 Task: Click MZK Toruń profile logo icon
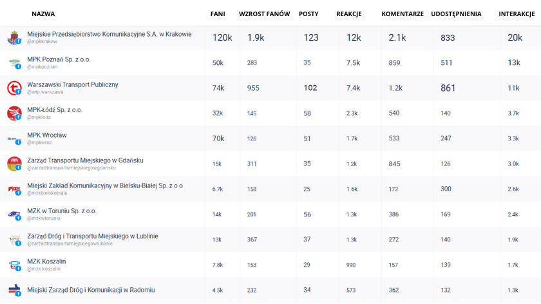pyautogui.click(x=14, y=214)
